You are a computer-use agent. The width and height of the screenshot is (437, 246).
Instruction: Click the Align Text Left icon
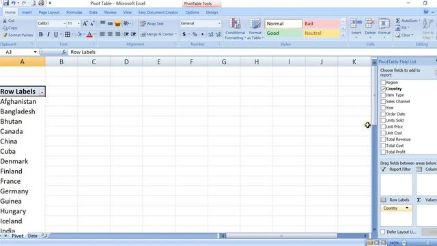[x=102, y=34]
